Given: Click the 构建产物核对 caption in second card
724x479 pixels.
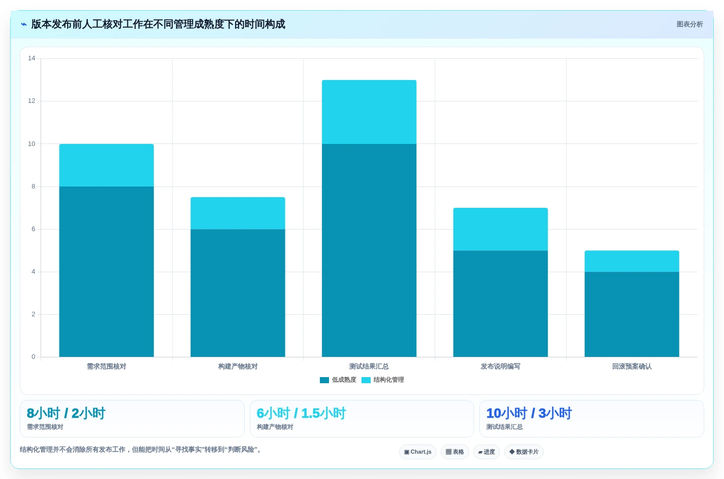Looking at the screenshot, I should pyautogui.click(x=275, y=427).
